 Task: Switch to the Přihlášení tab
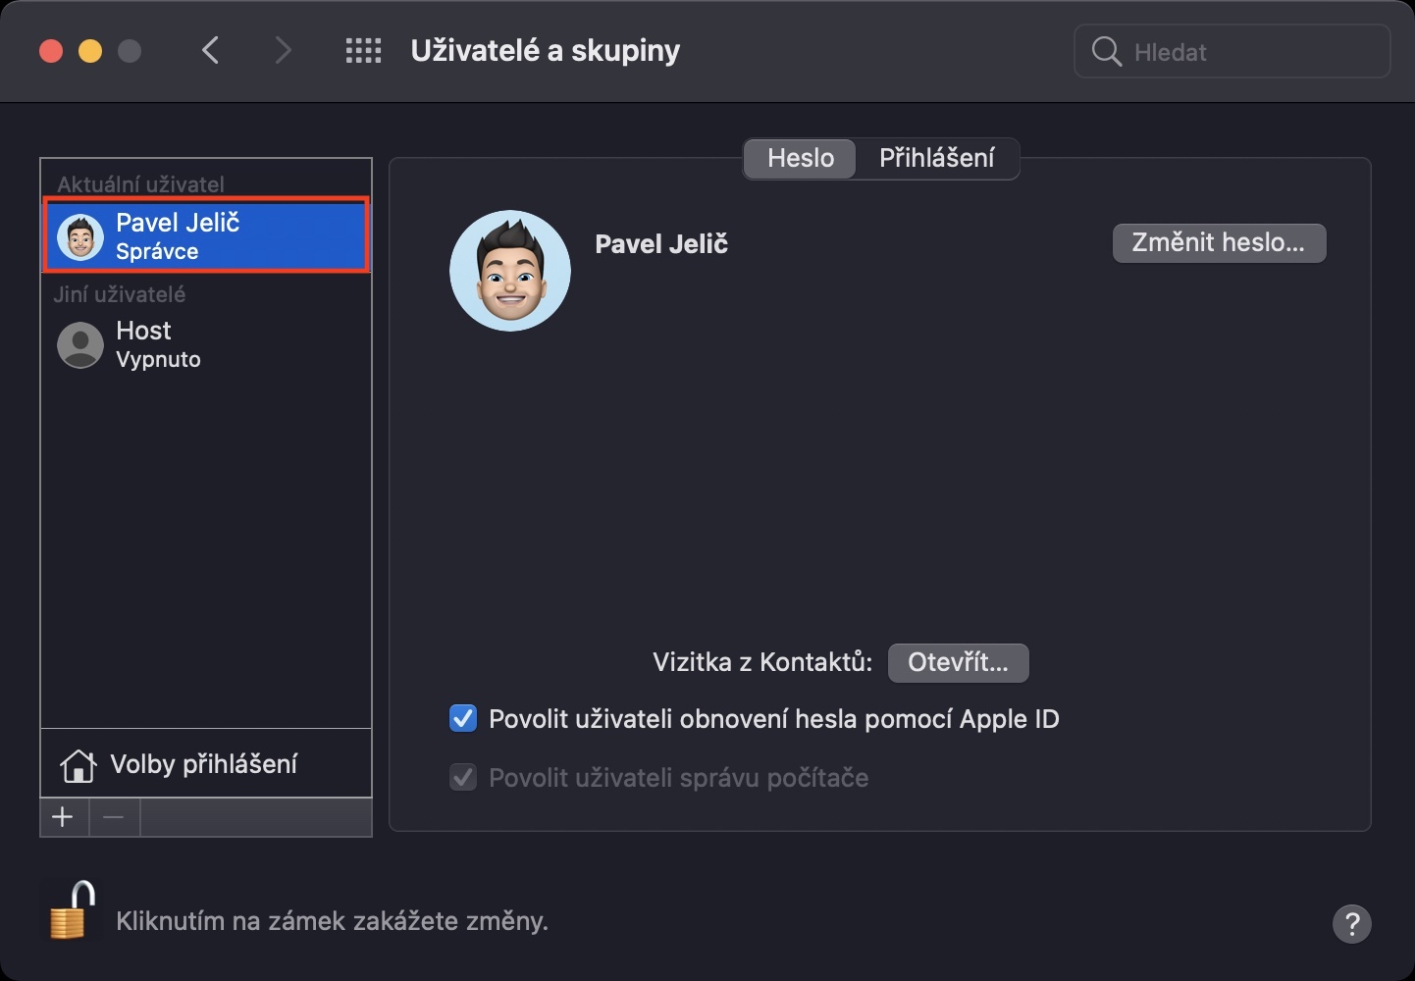pos(936,158)
